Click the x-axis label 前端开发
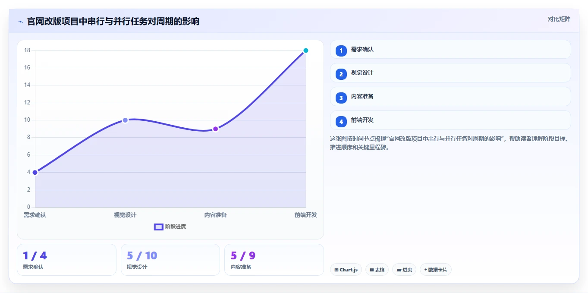588x293 pixels. click(306, 215)
